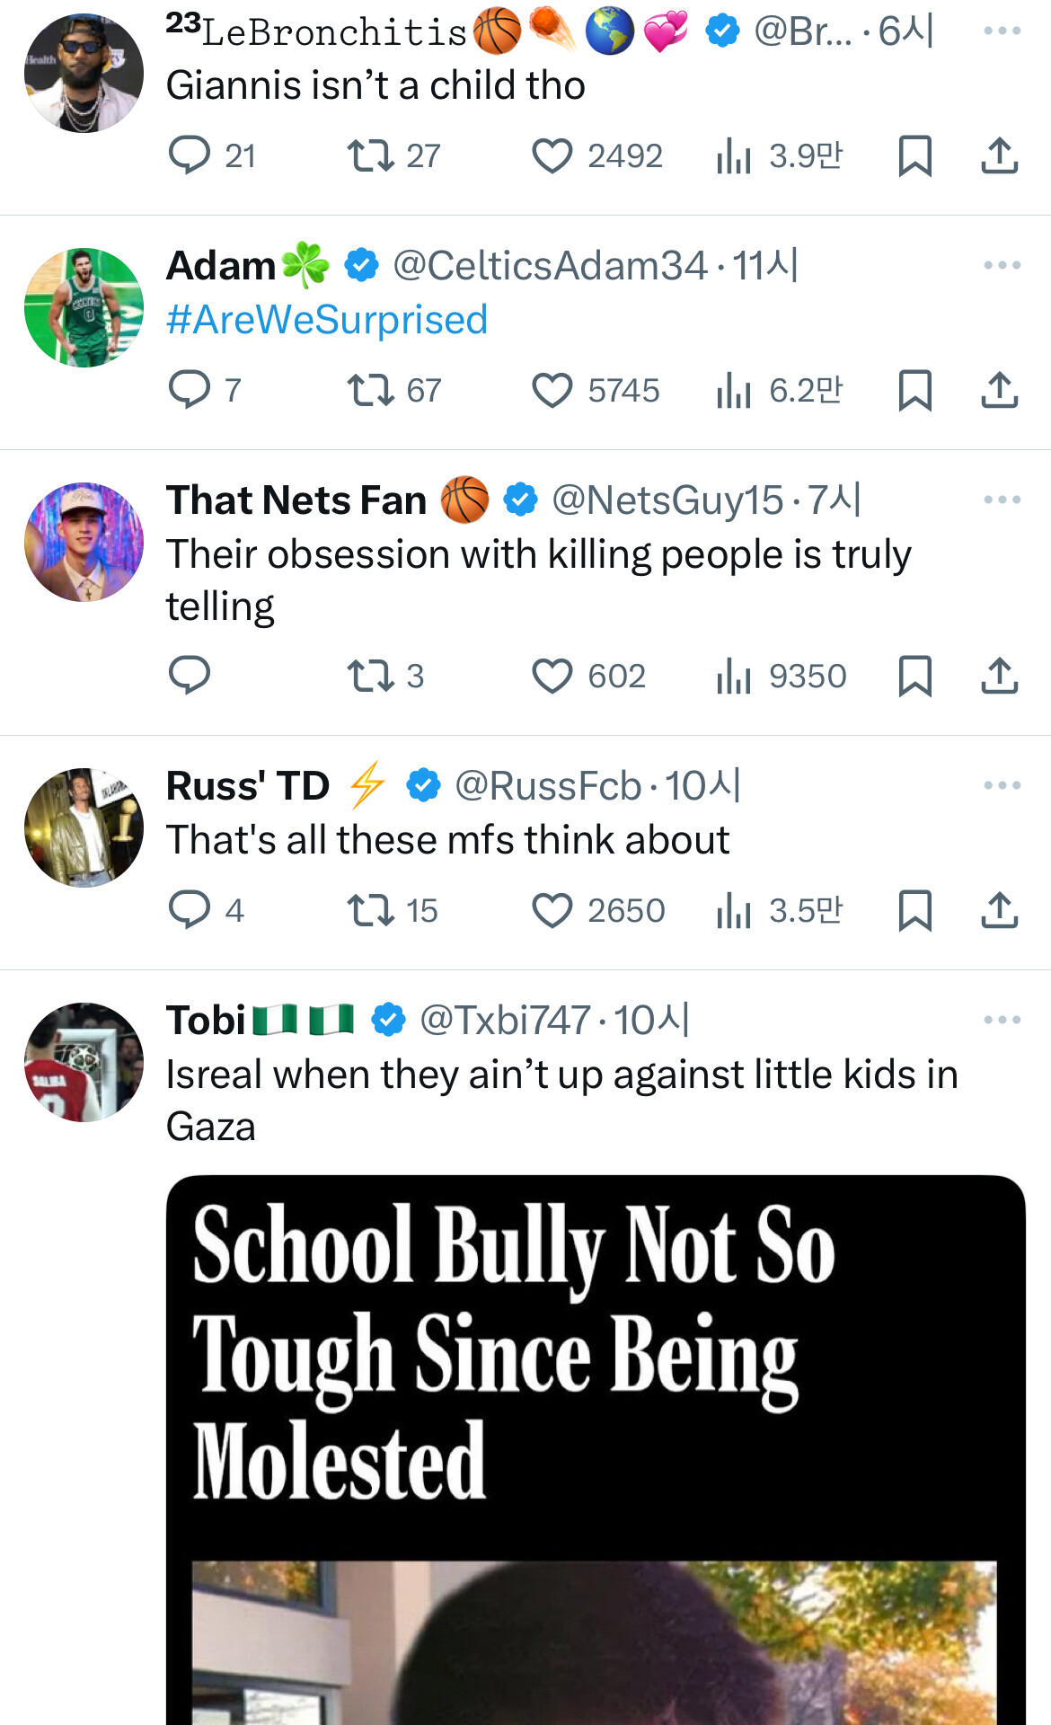Like That Nets Fan's tweet
1051x1725 pixels.
[x=552, y=676]
